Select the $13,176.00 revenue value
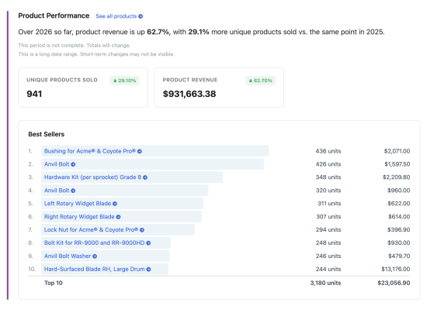The height and width of the screenshot is (313, 427). pos(396,269)
